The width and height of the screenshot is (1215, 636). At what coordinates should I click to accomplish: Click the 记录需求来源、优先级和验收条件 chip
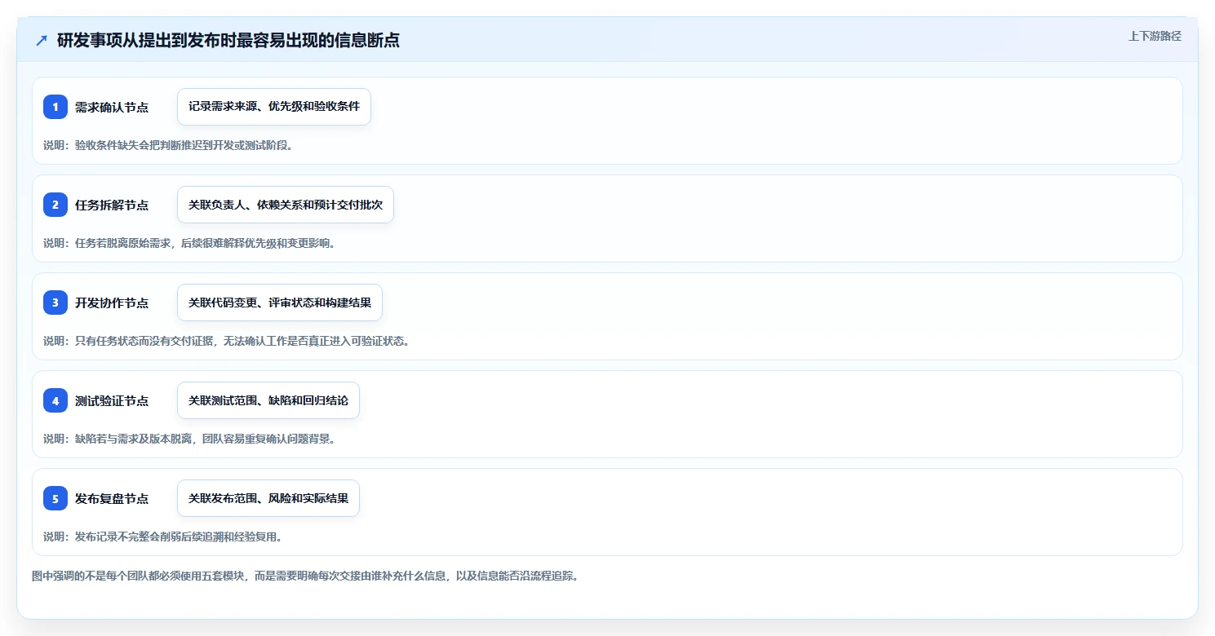pyautogui.click(x=274, y=107)
